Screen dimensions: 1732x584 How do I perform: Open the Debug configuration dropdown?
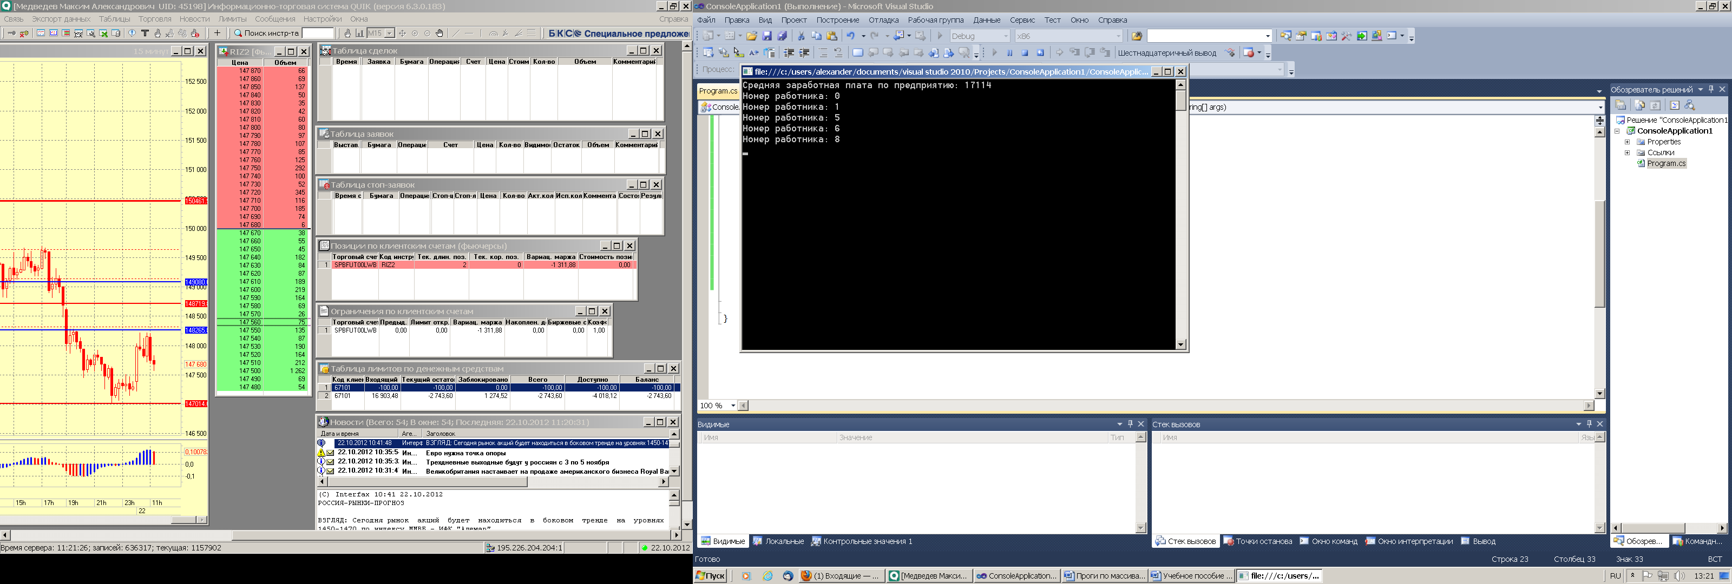(1006, 36)
